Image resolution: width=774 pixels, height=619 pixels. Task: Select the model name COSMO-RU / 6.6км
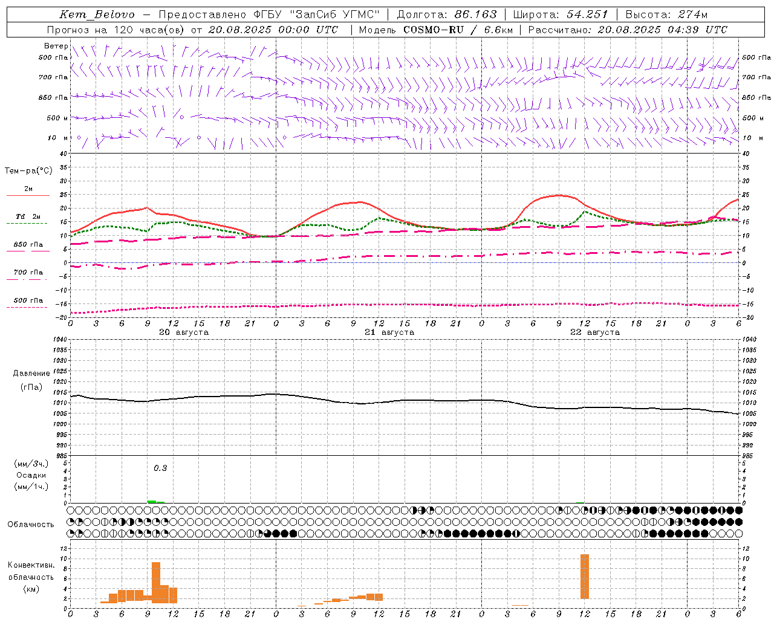458,30
